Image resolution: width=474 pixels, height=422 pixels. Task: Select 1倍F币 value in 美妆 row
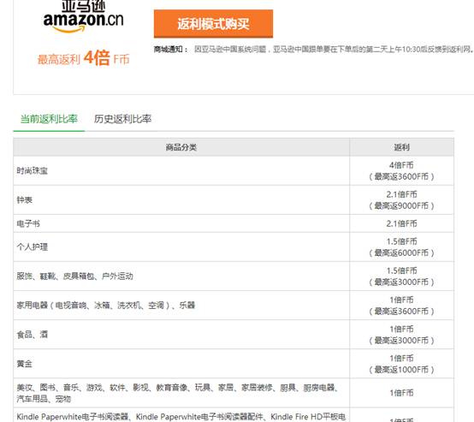401,393
